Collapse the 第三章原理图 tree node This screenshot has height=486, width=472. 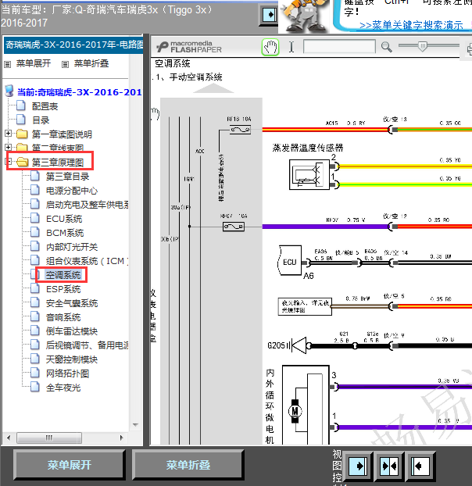point(9,161)
